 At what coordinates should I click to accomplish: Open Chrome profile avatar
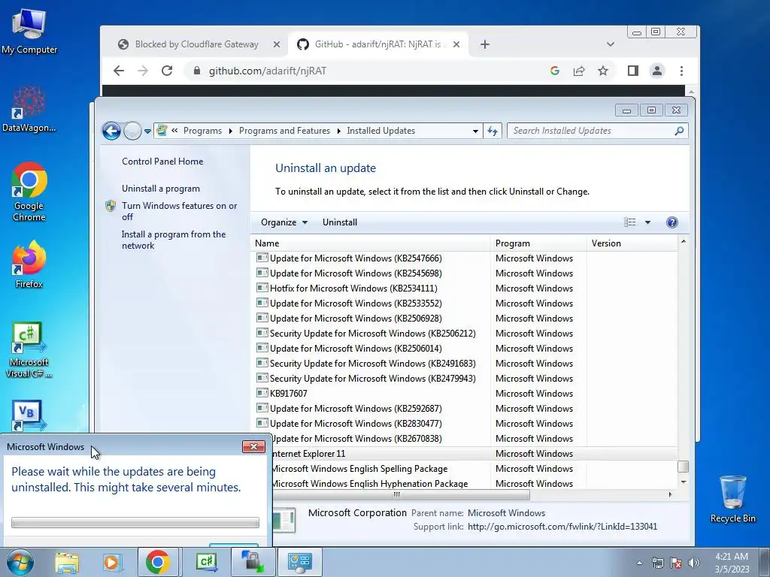tap(657, 71)
